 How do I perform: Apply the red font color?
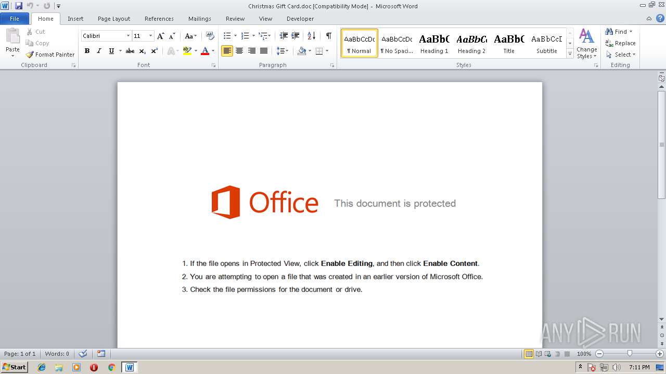[205, 51]
